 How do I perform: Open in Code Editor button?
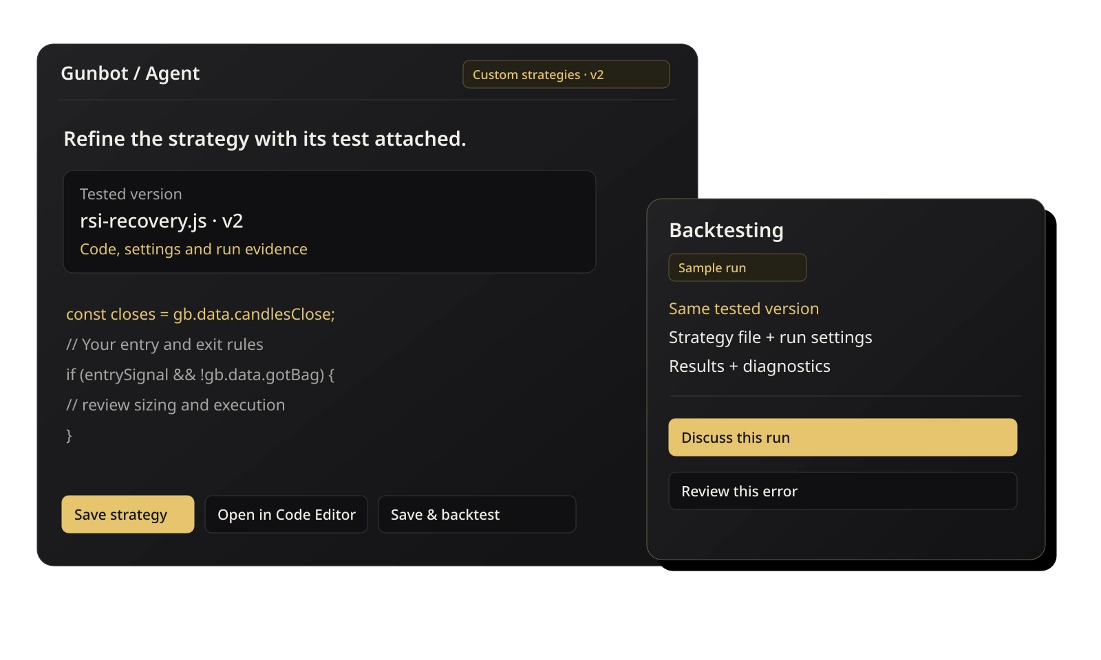(x=286, y=514)
